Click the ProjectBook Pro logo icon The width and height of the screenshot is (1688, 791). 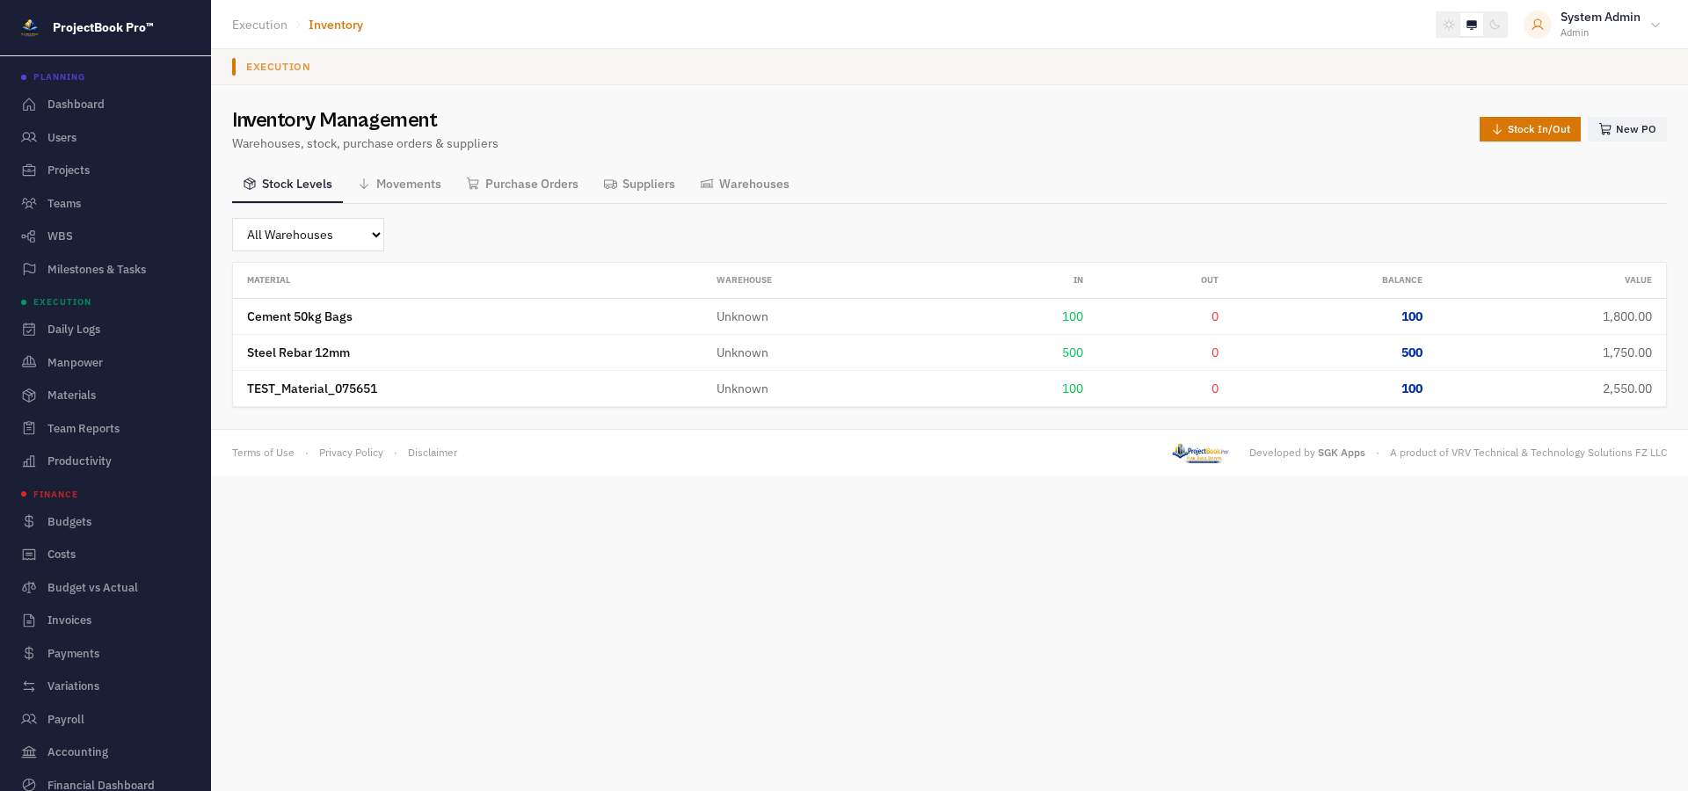(x=30, y=27)
